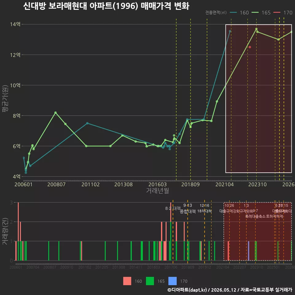The height and width of the screenshot is (295, 295).
Task: Click the 9·13 종합대책 annotation label
Action: (188, 208)
